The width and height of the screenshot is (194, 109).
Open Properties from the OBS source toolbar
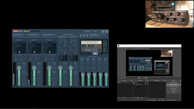point(141,78)
